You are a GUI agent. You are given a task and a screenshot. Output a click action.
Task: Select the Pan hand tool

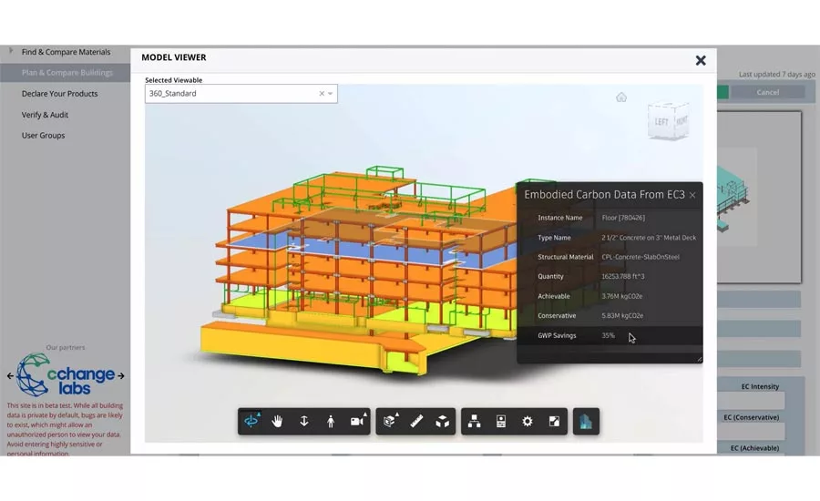(277, 421)
